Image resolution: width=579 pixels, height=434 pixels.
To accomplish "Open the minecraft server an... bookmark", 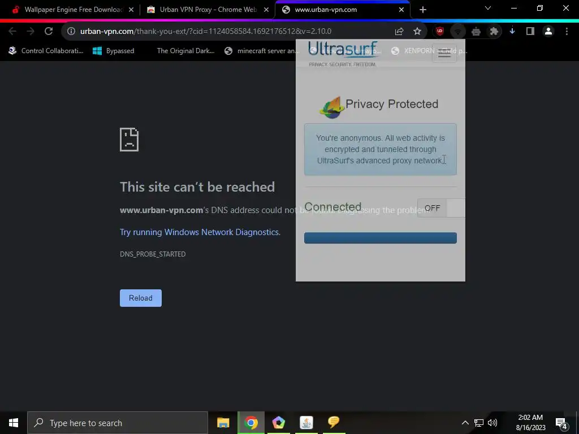I will point(262,51).
